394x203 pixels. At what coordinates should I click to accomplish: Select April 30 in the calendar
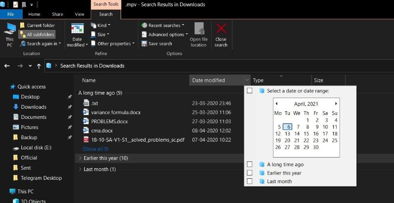316,147
